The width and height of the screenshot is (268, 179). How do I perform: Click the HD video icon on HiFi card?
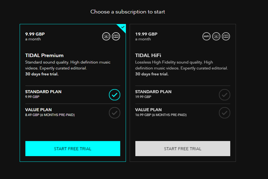click(x=216, y=36)
